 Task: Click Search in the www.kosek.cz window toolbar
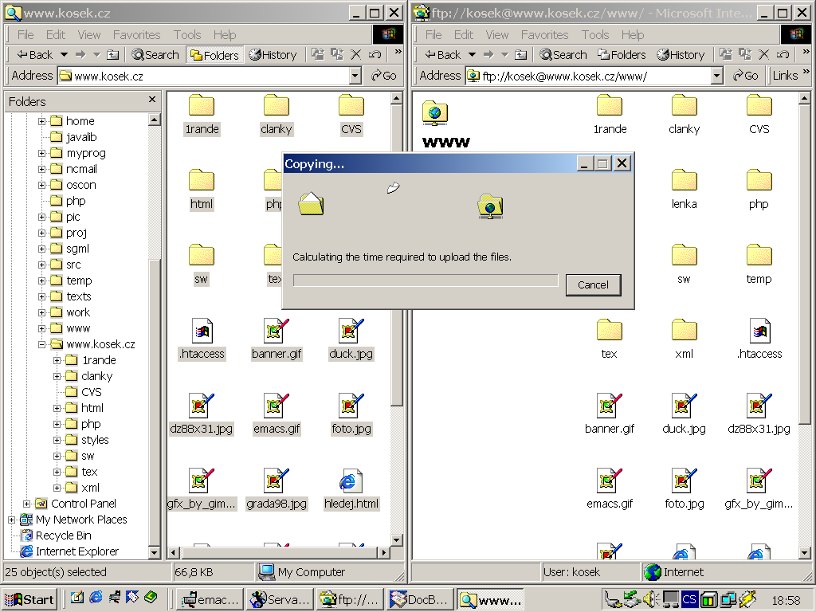pos(155,55)
